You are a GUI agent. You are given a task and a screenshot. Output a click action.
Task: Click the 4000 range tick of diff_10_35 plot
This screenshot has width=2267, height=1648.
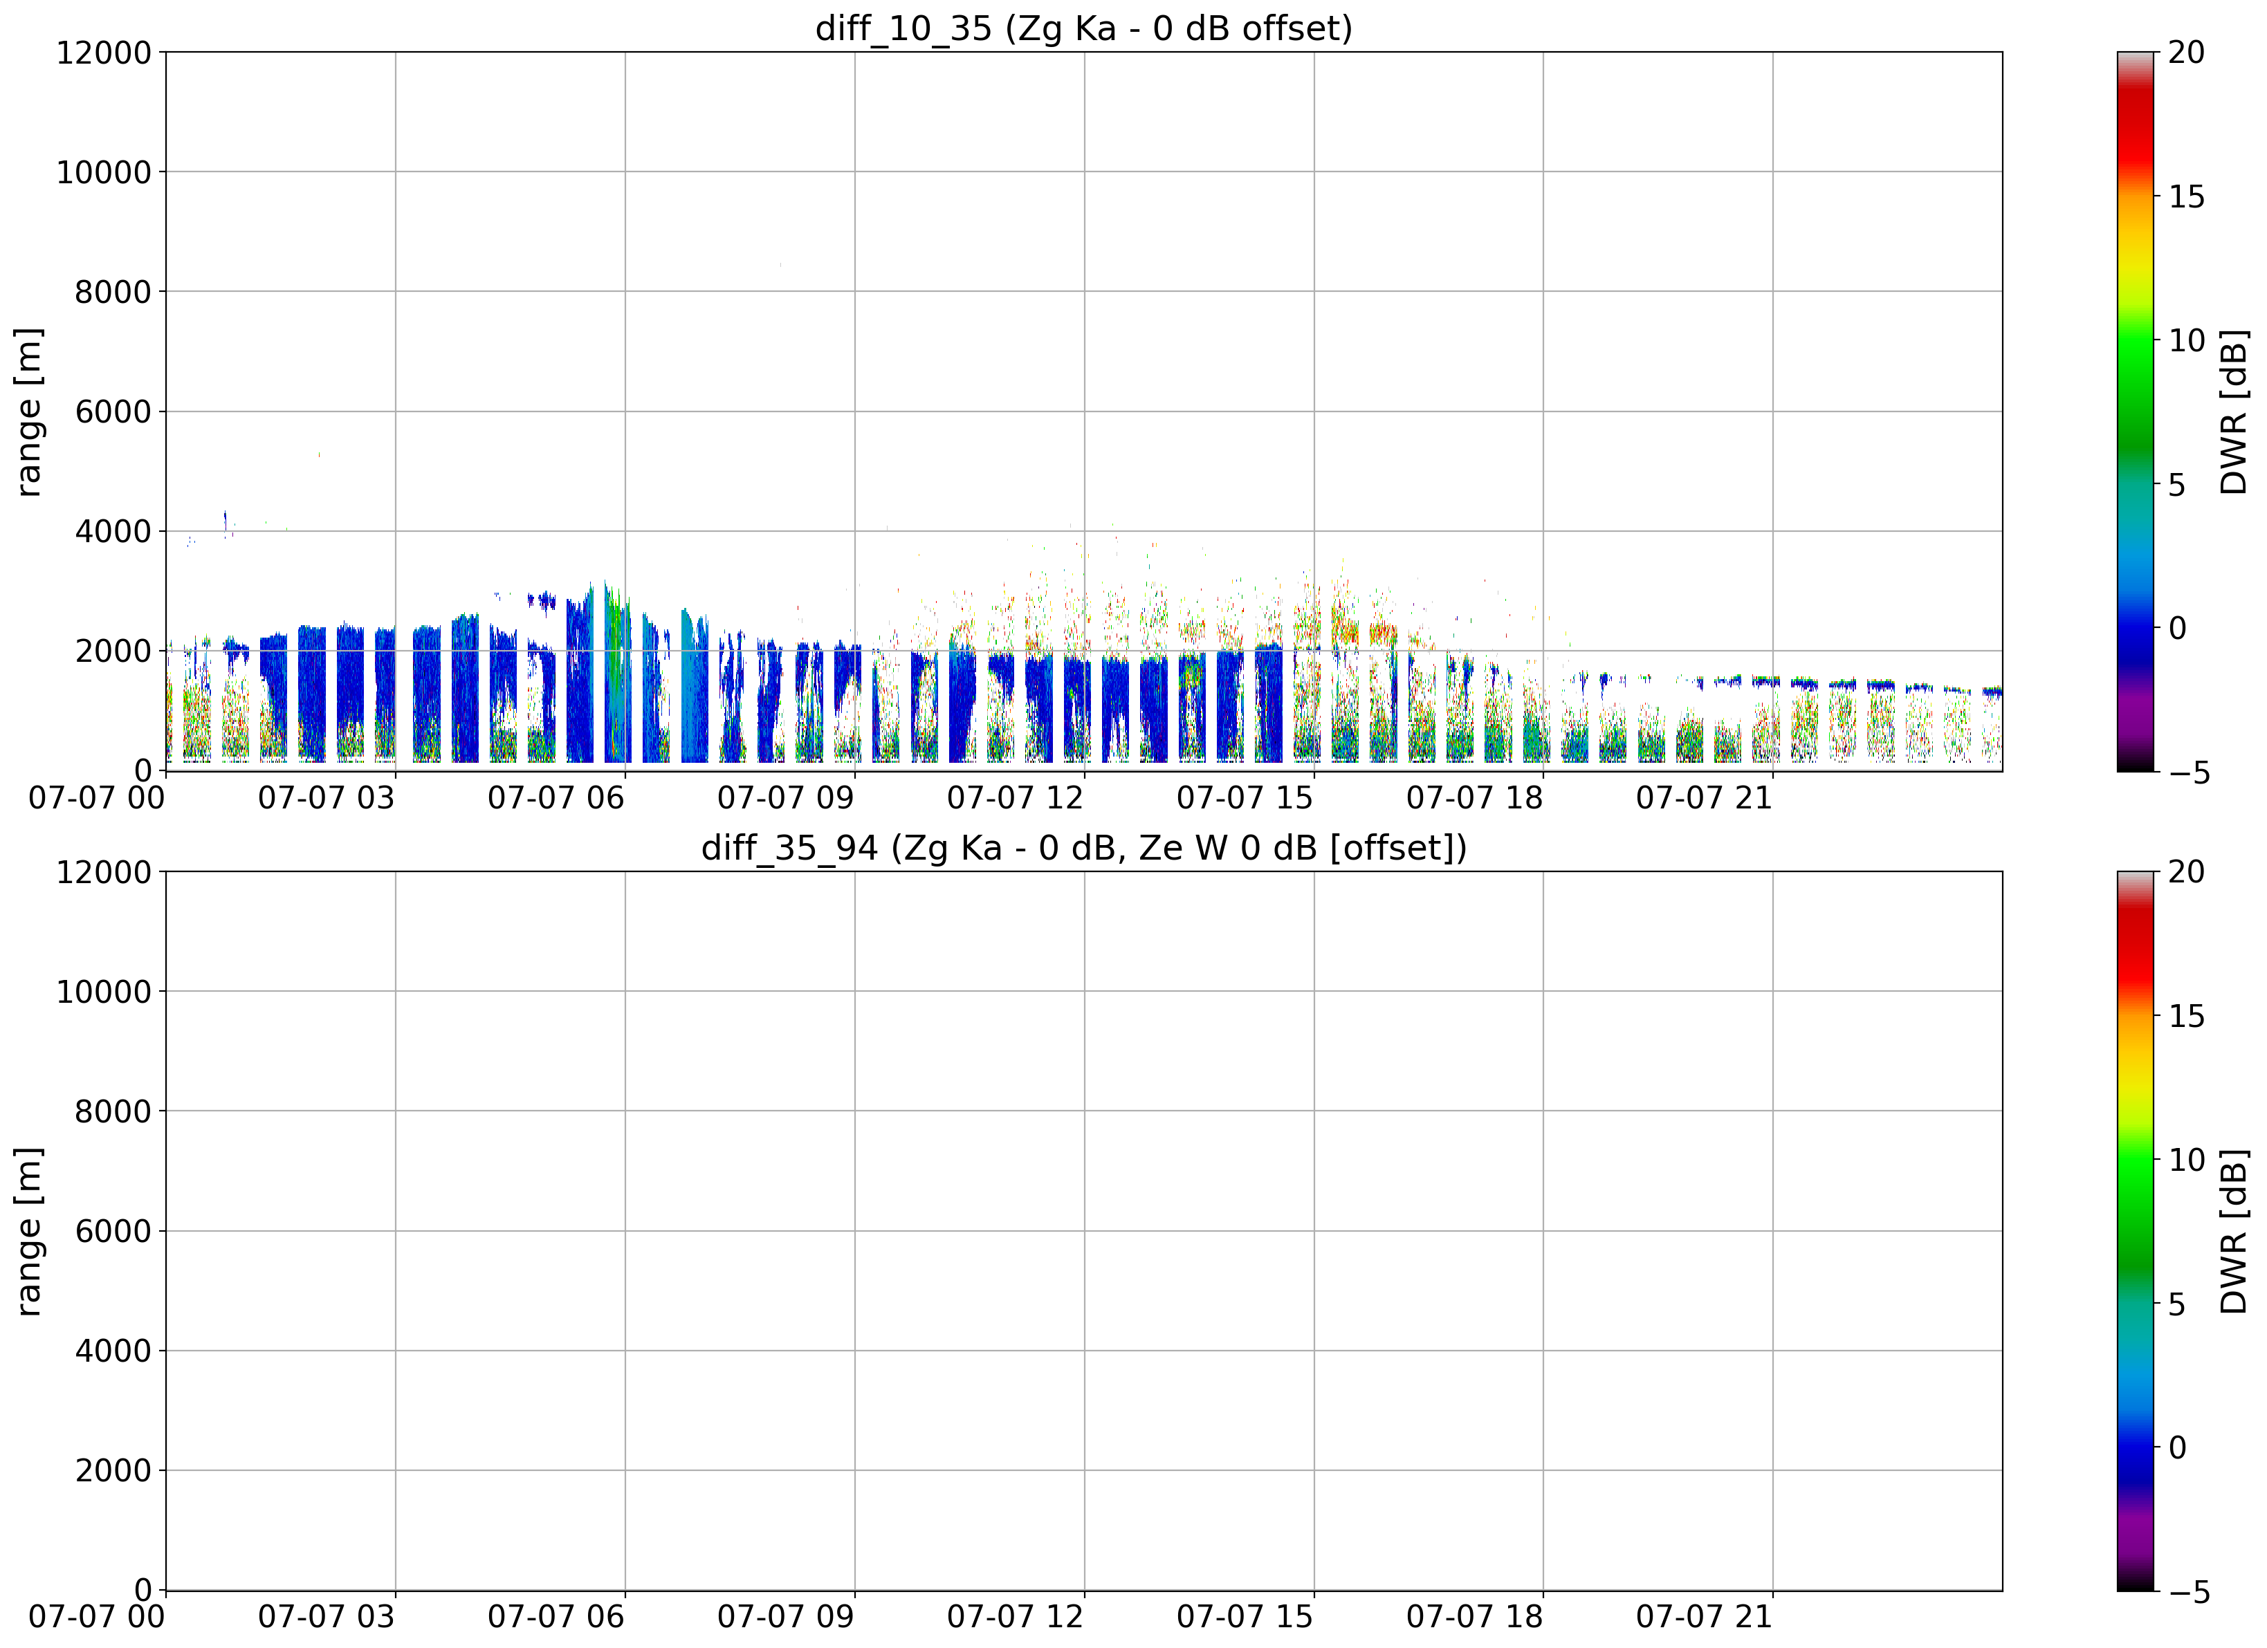[x=113, y=532]
